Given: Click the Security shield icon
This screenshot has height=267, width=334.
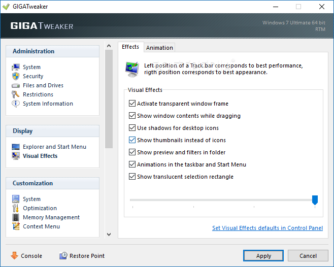Looking at the screenshot, I should 16,76.
